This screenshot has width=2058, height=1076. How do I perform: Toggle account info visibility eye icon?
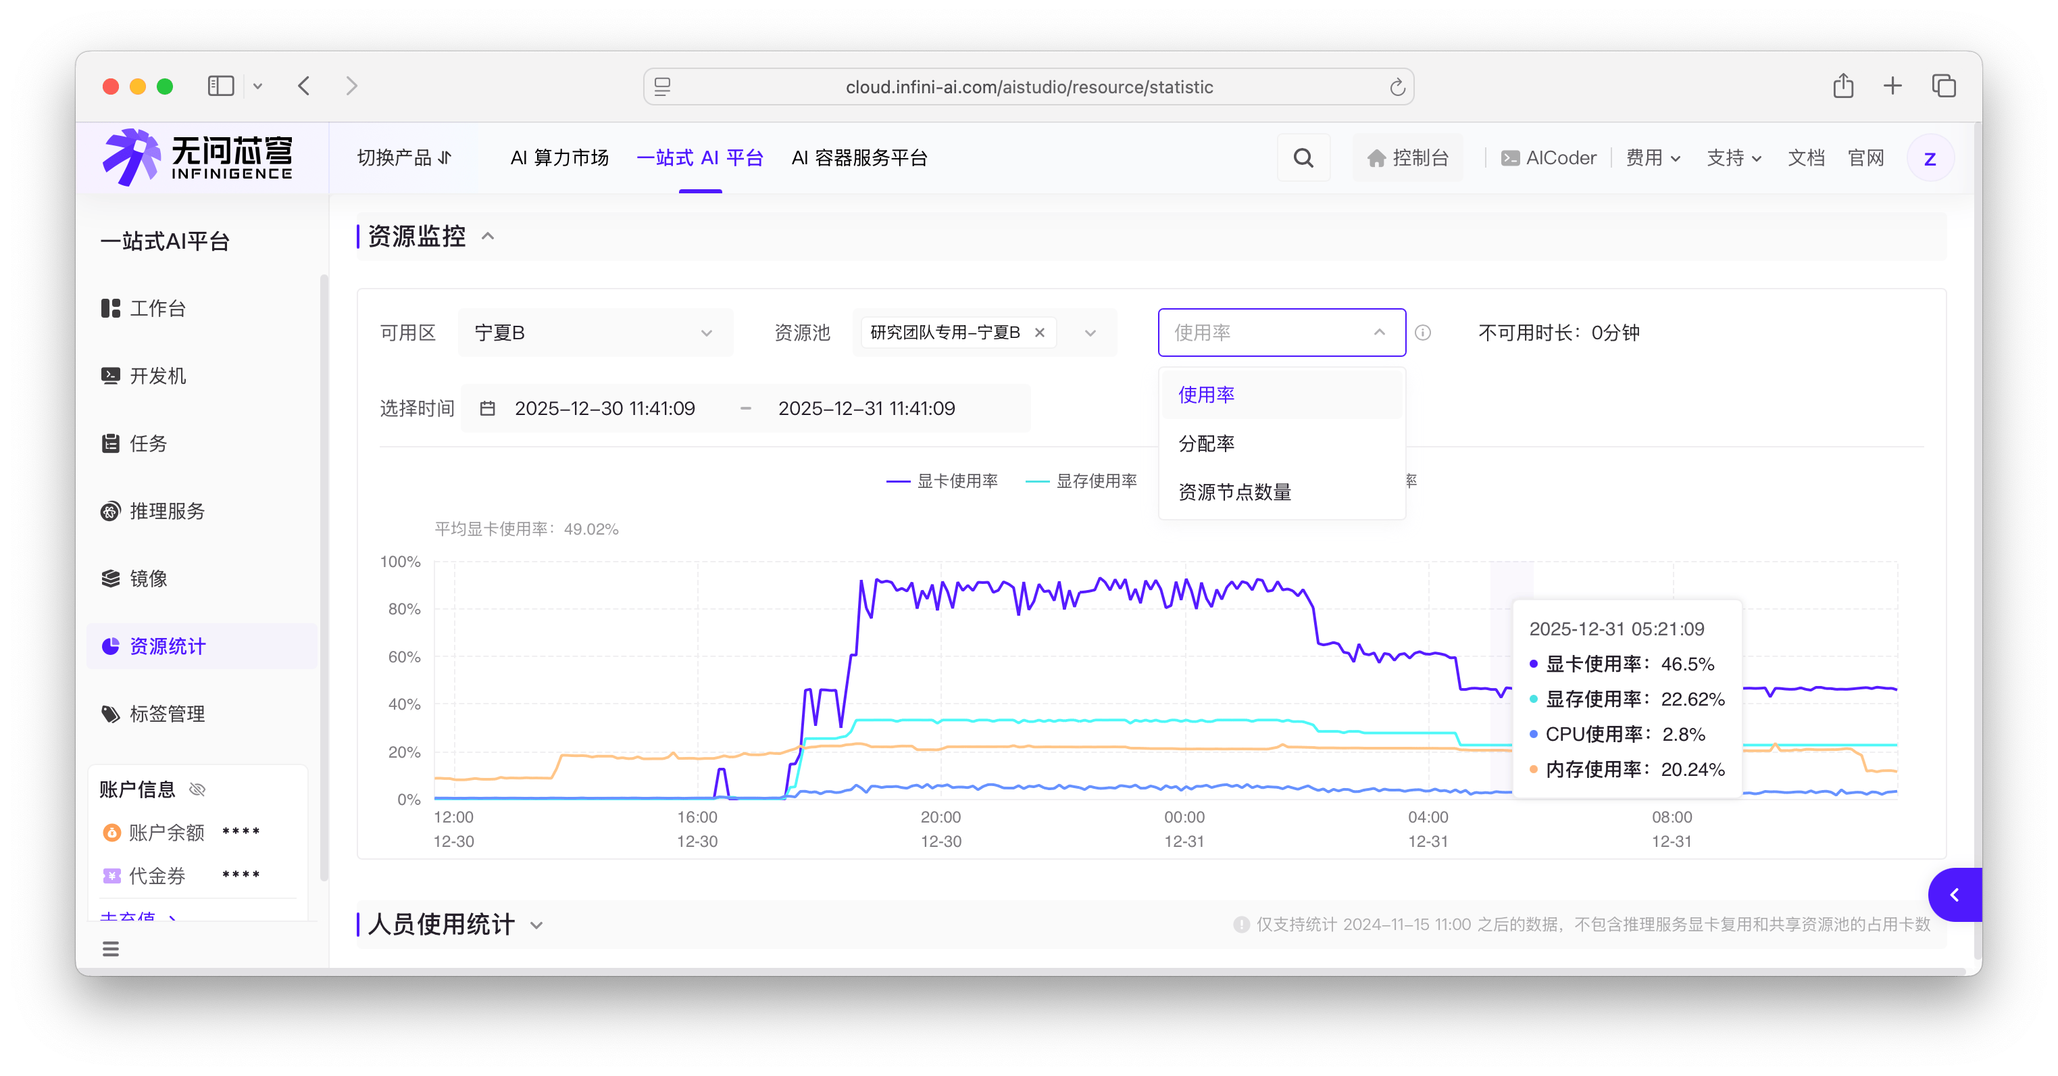coord(197,790)
